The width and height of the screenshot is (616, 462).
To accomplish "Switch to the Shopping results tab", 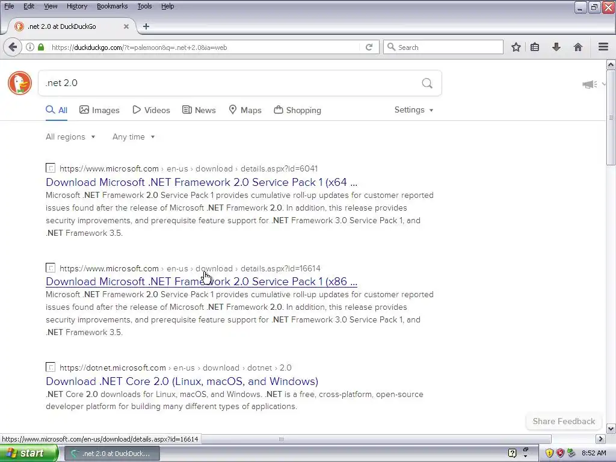I will pyautogui.click(x=297, y=110).
